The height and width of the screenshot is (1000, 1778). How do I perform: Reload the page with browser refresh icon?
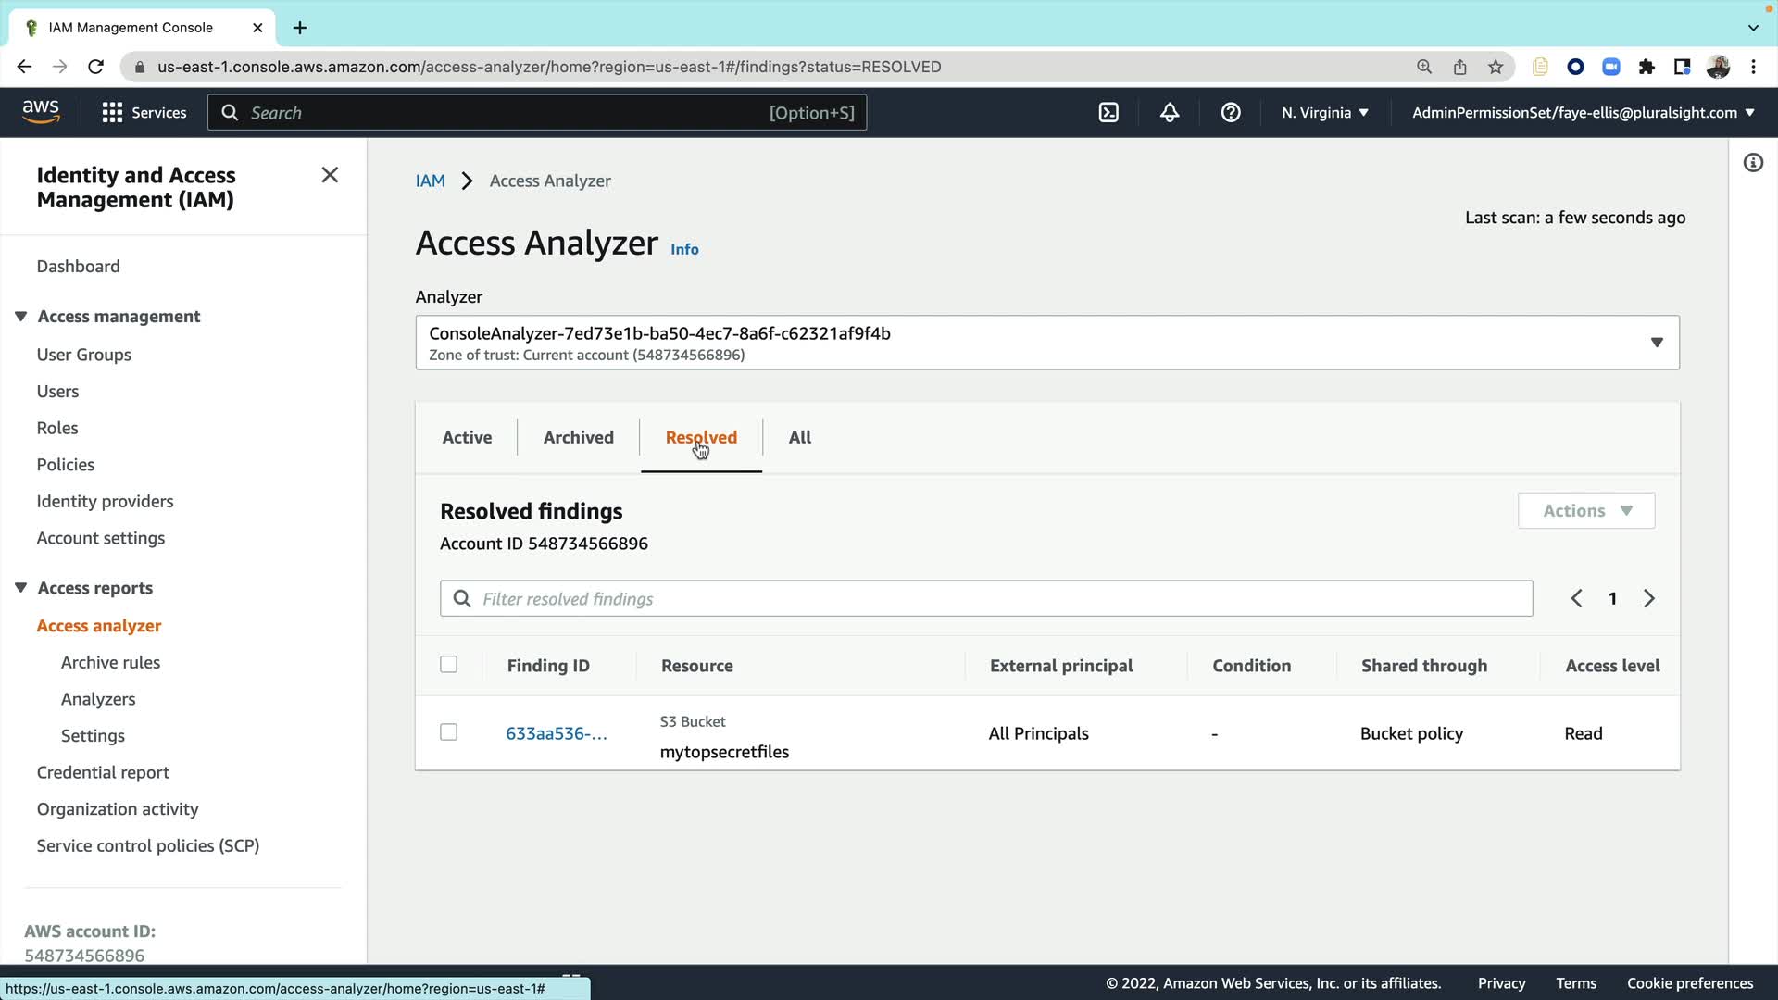pos(95,67)
